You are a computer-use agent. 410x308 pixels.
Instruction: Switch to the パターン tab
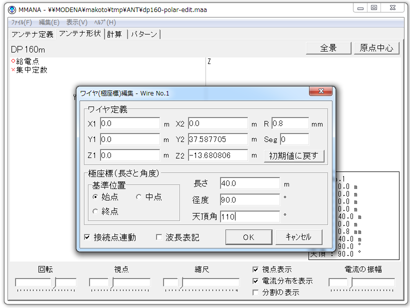point(144,34)
